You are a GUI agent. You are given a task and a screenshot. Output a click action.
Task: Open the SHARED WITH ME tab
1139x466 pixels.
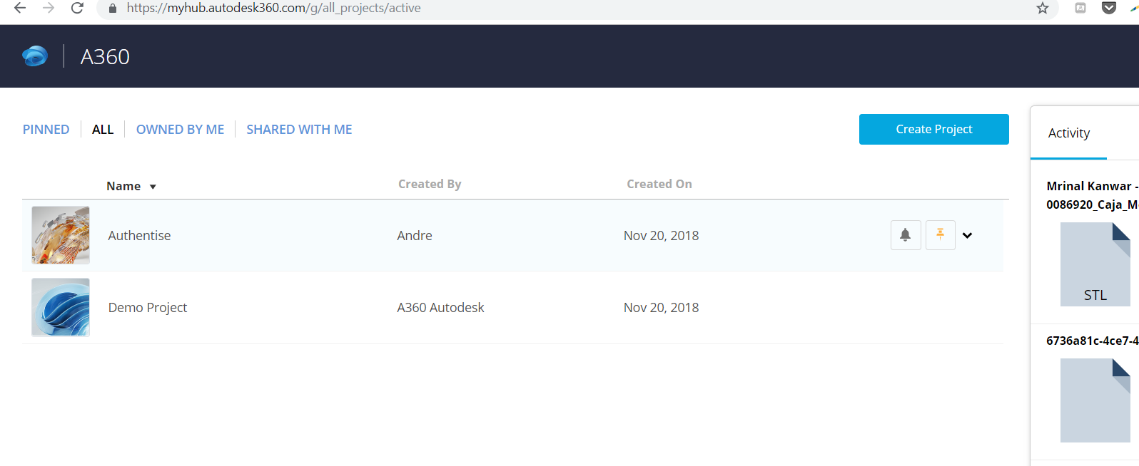click(299, 130)
